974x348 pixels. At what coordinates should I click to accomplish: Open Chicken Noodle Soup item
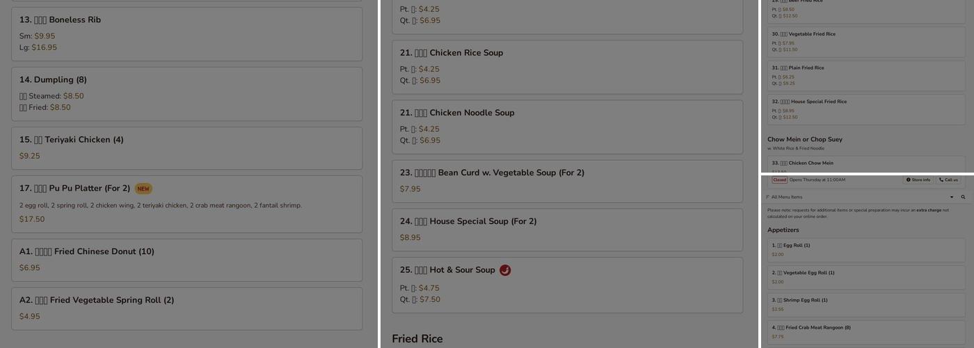pyautogui.click(x=567, y=126)
